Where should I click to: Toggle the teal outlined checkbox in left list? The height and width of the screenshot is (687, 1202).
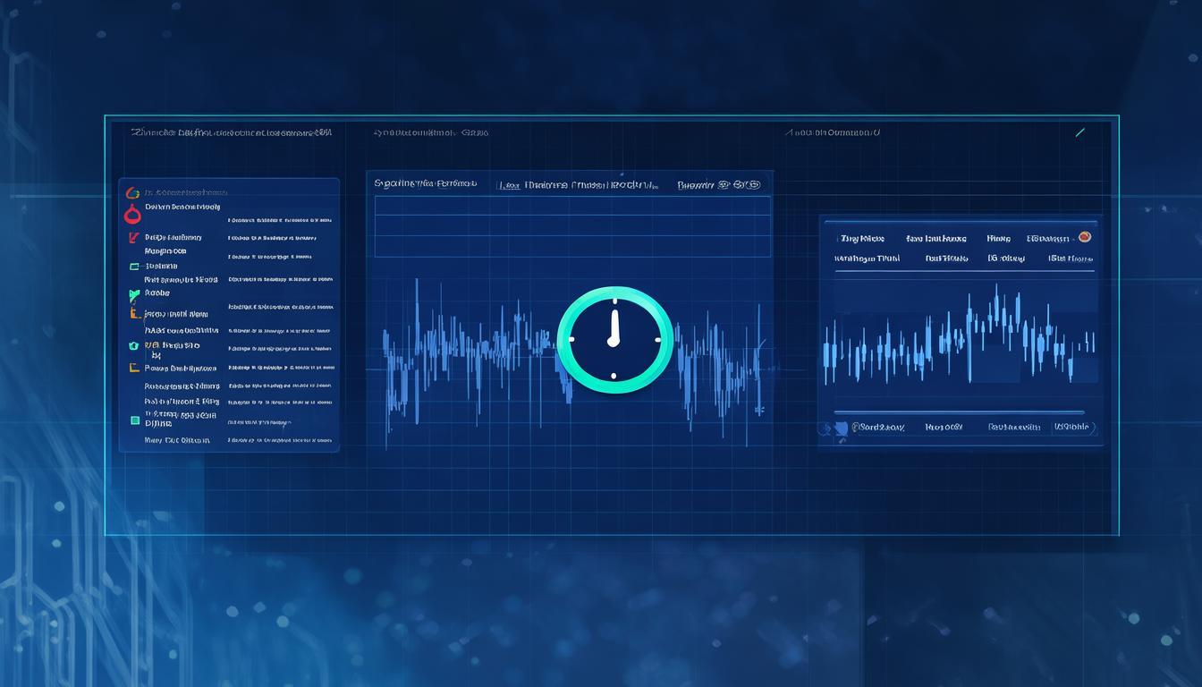click(134, 266)
